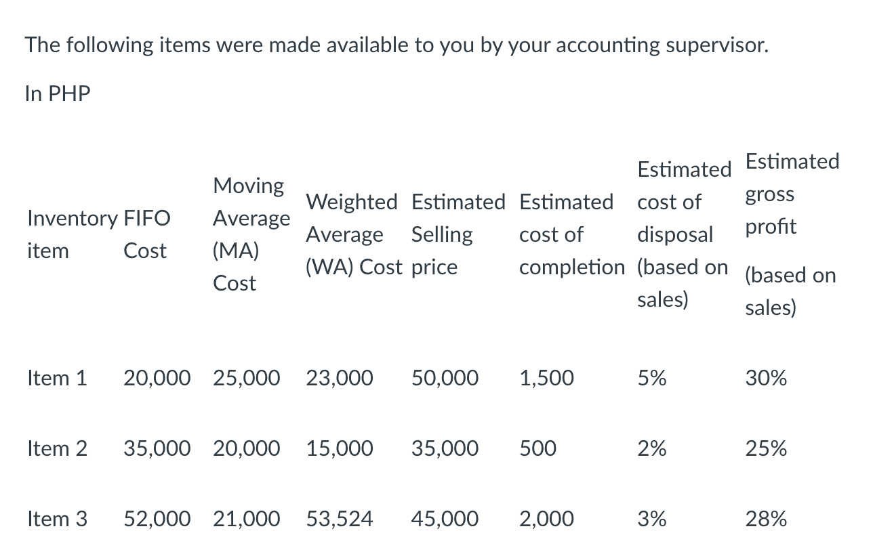Click the 'Estimated Selling price' header
873x554 pixels.
point(458,234)
